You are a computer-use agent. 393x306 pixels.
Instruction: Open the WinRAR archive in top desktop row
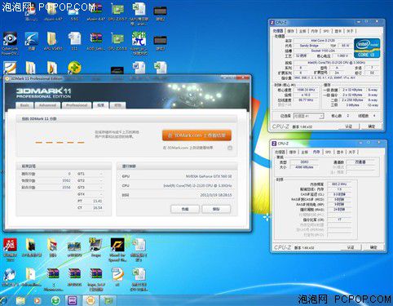95,12
